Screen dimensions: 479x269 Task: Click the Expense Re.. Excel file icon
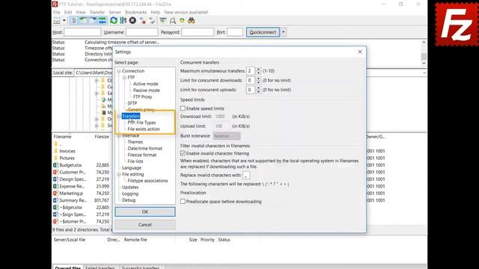click(x=55, y=186)
